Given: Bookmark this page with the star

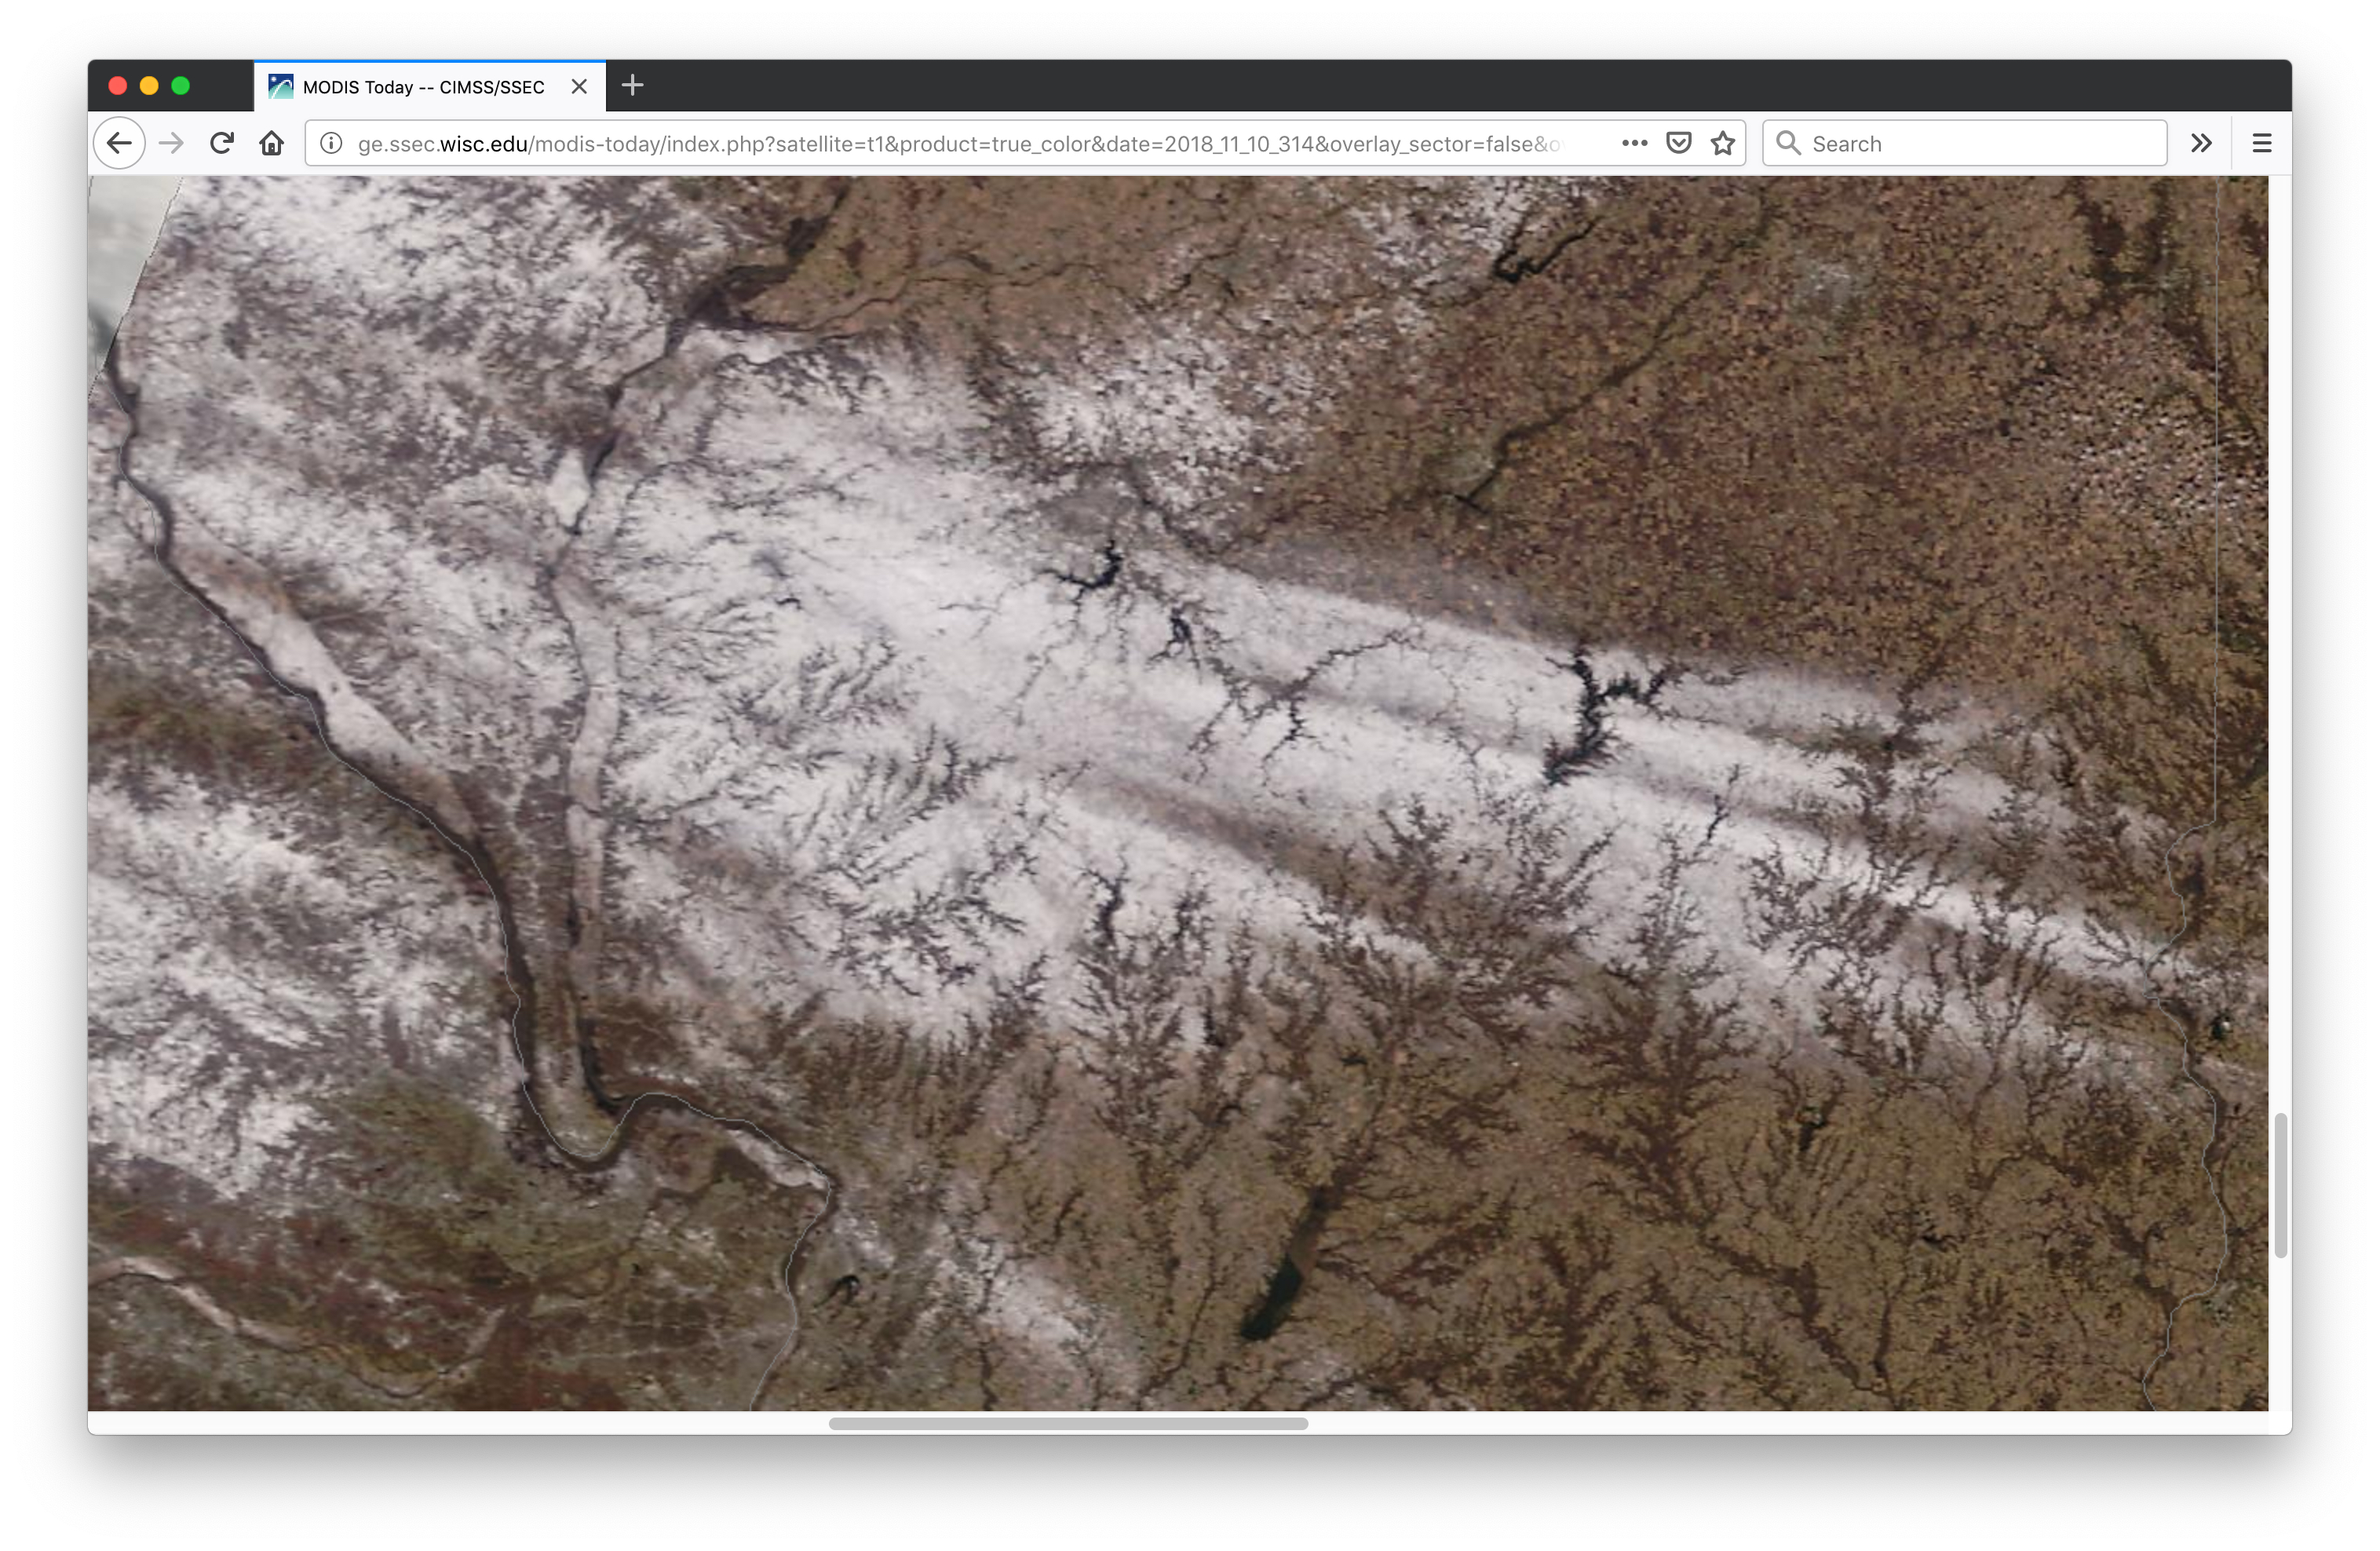Looking at the screenshot, I should tap(1722, 143).
